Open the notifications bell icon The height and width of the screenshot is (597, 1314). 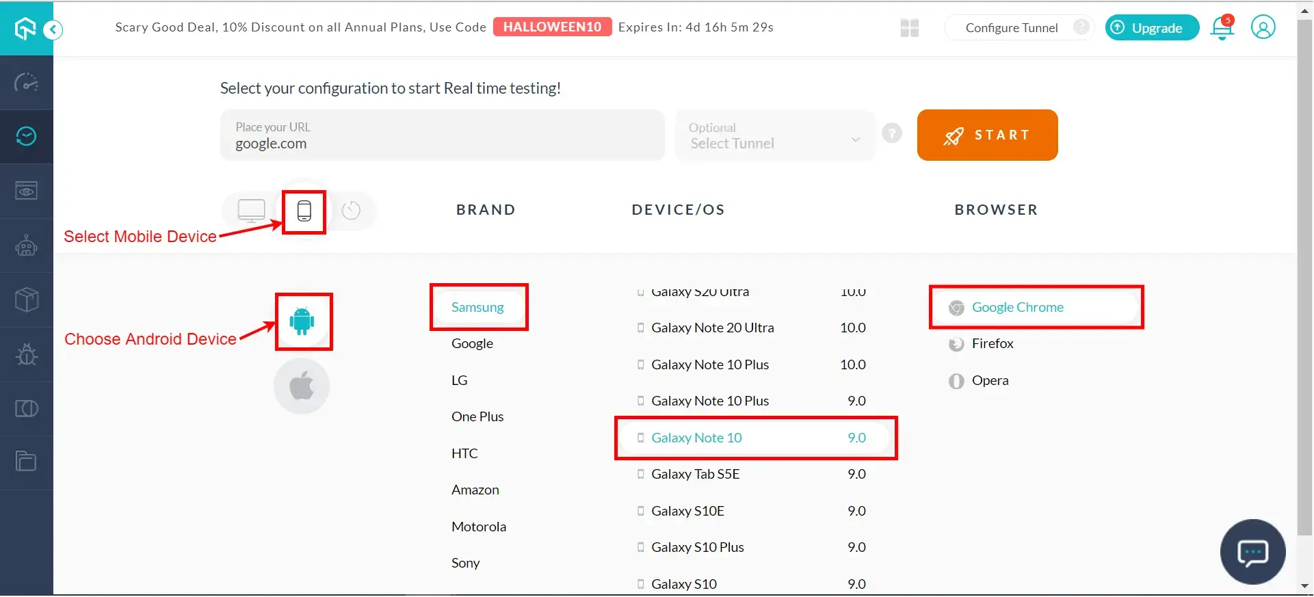1222,28
